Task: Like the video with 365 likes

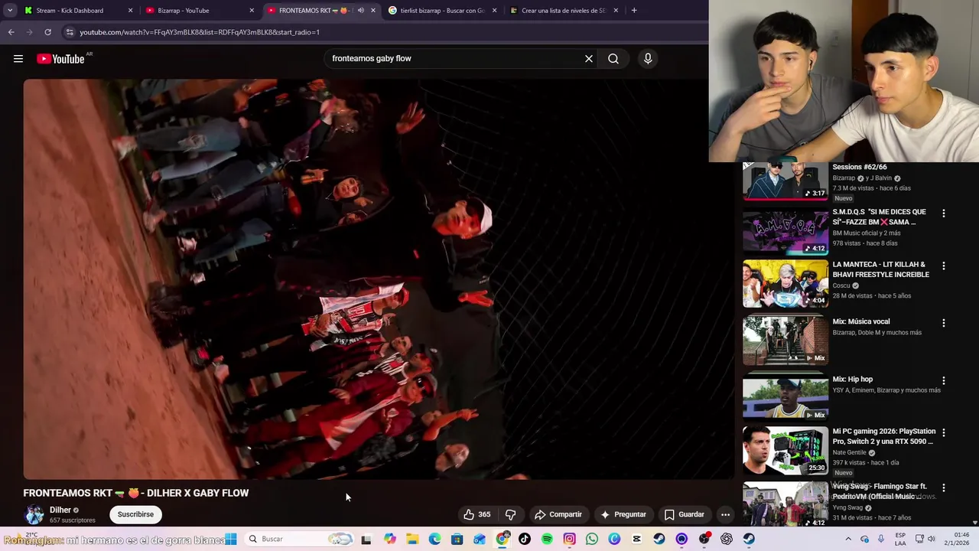Action: (x=476, y=514)
